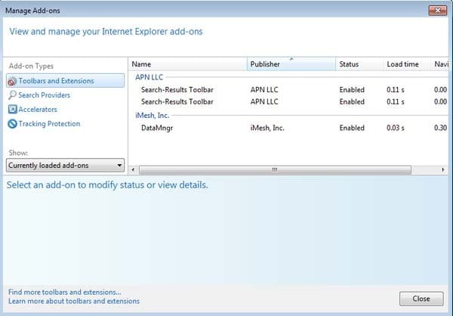Click the Close button

pos(421,299)
